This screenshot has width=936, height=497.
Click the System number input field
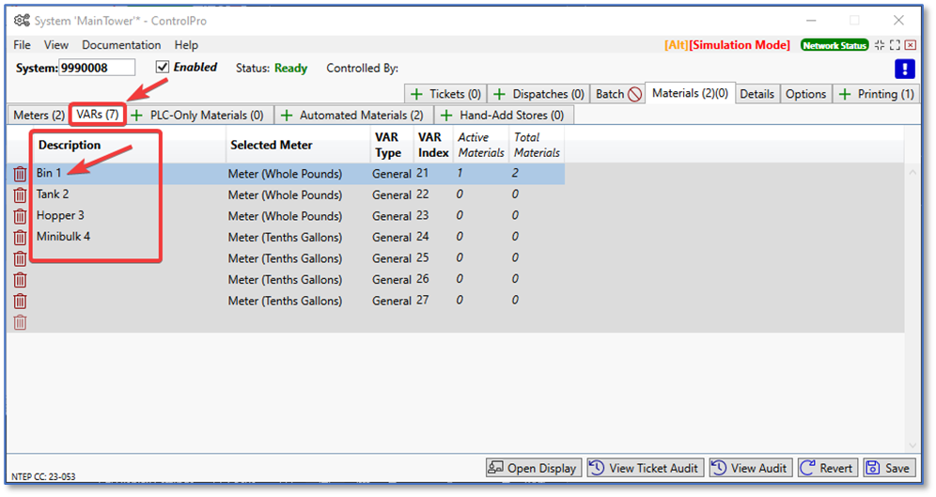[97, 68]
